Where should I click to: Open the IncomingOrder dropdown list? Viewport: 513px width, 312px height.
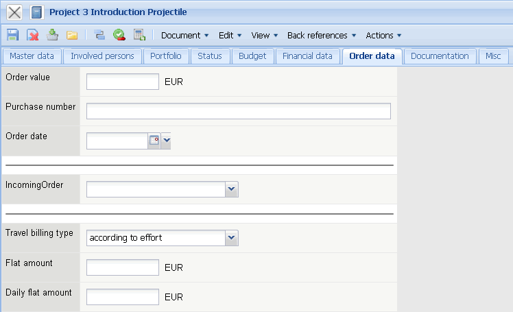[x=232, y=189]
